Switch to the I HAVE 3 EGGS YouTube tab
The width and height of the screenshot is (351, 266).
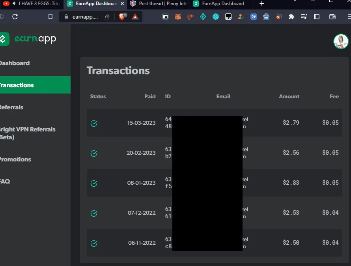point(31,4)
